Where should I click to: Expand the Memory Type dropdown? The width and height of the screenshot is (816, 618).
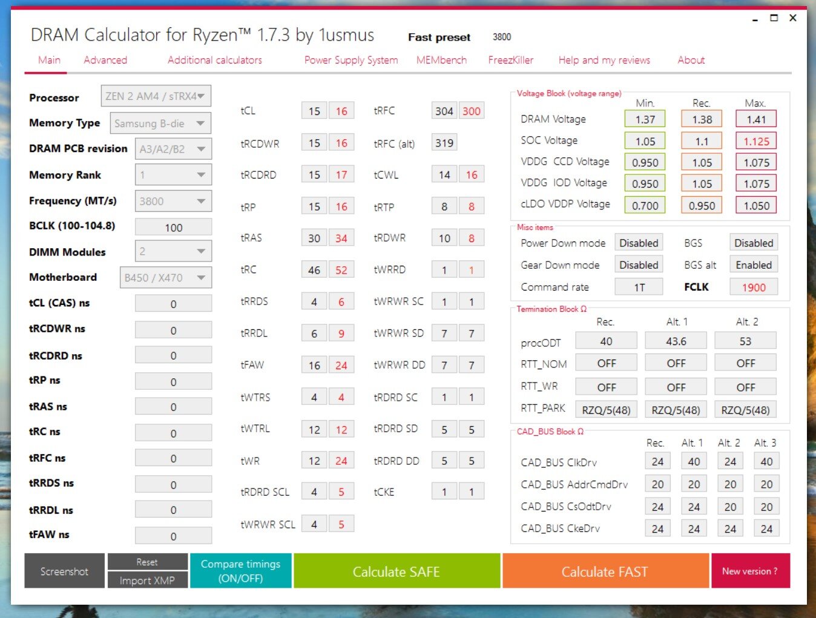(x=160, y=123)
